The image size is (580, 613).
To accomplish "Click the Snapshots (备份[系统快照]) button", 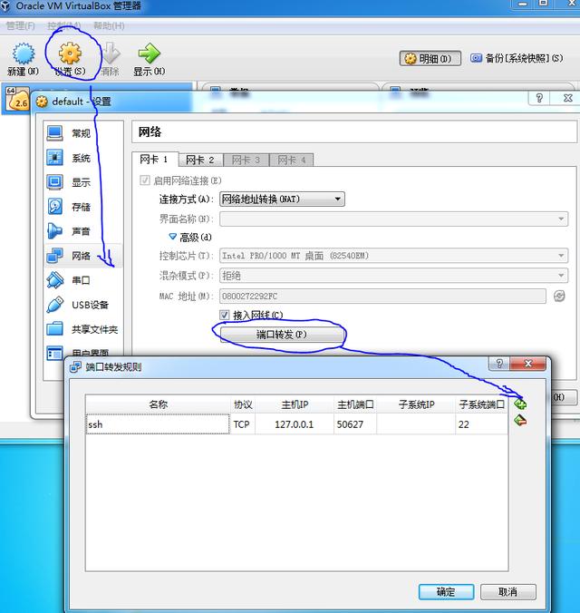I will coord(517,59).
